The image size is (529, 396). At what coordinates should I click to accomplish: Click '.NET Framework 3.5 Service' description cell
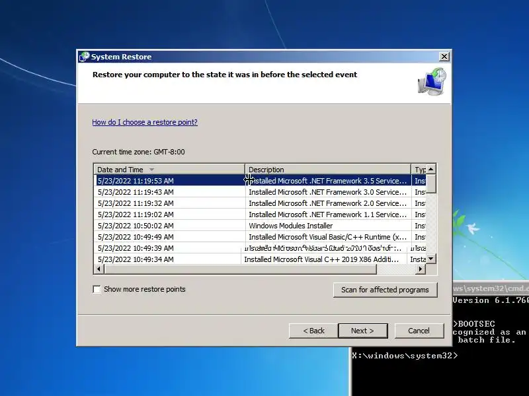pos(327,181)
